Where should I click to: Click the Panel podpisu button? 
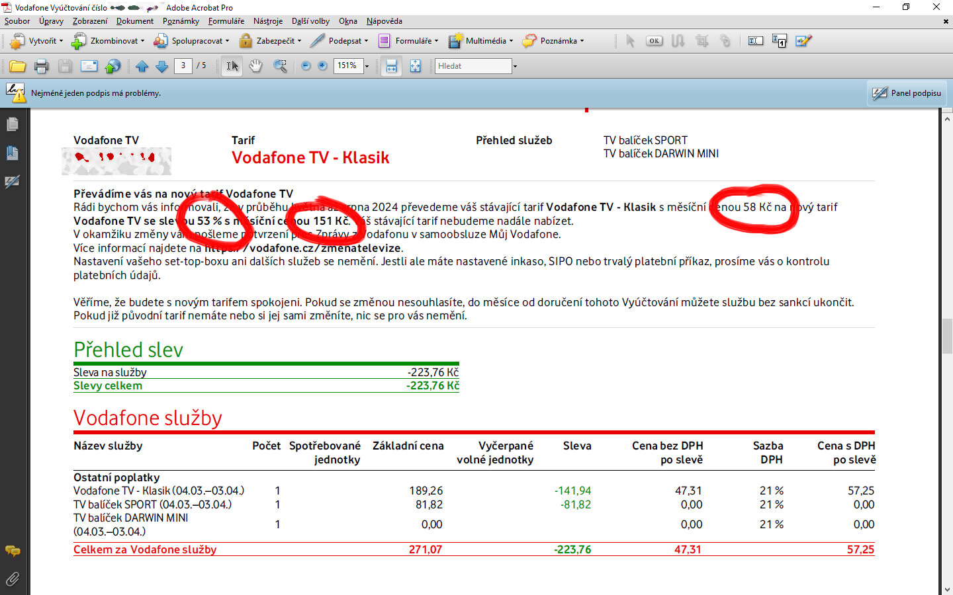(x=907, y=93)
